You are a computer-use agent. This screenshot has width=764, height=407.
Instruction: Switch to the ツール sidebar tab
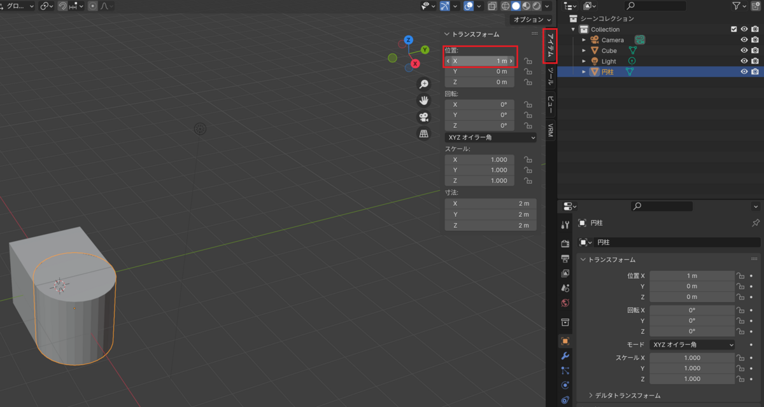(x=551, y=78)
